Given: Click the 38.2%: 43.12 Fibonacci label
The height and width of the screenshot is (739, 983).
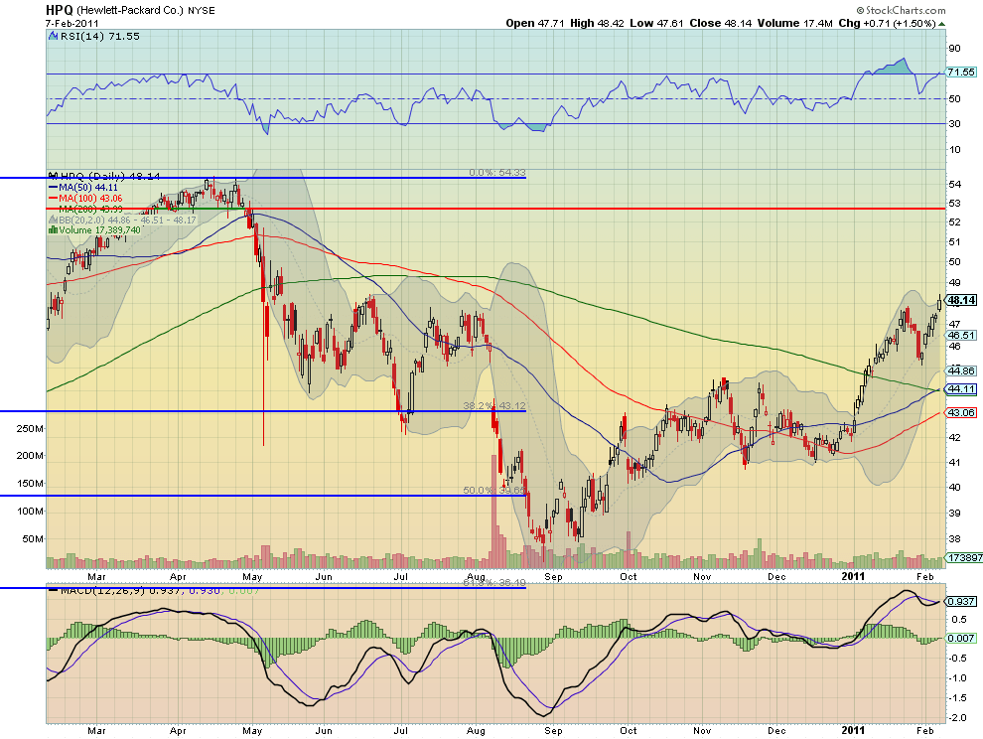Looking at the screenshot, I should (x=494, y=406).
